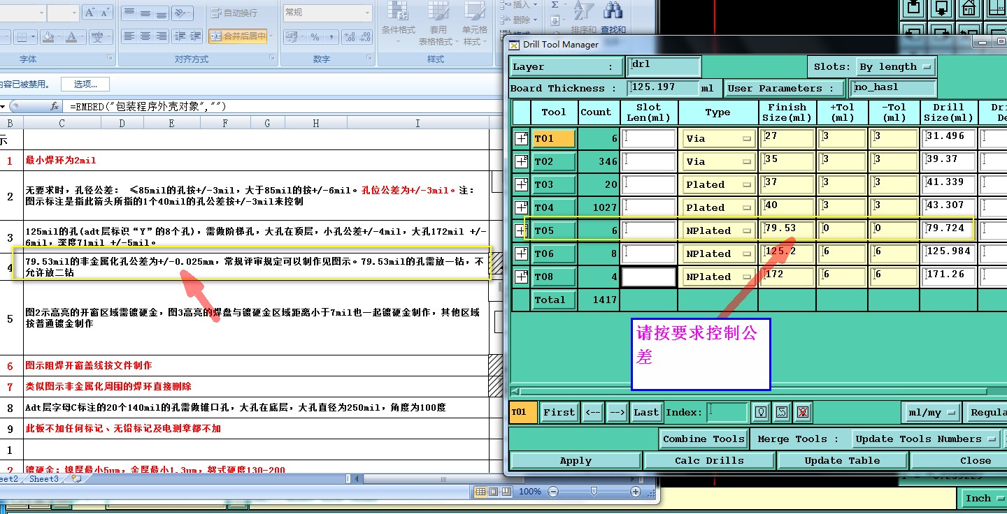This screenshot has width=1007, height=514.
Task: Click the fx insert function icon
Action: point(55,106)
